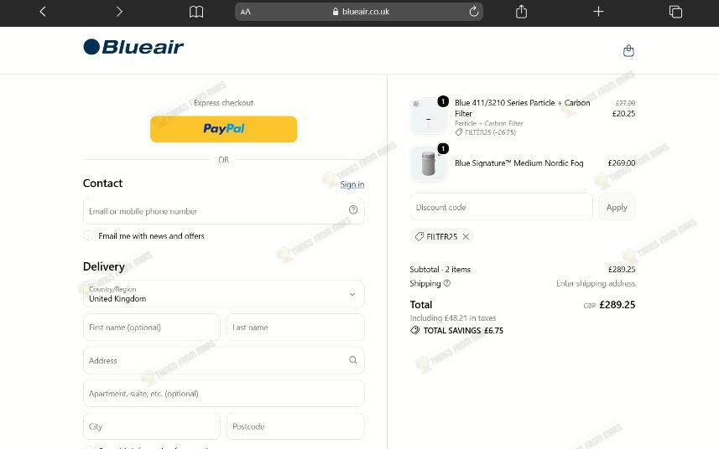Viewport: 719px width, 449px height.
Task: Remove the FILTER25 discount code
Action: 466,236
